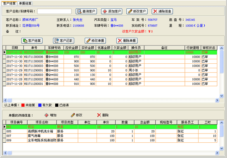The width and height of the screenshot is (227, 158).
Task: Click the 项目名称 column header in the detail table
Action: pos(42,122)
